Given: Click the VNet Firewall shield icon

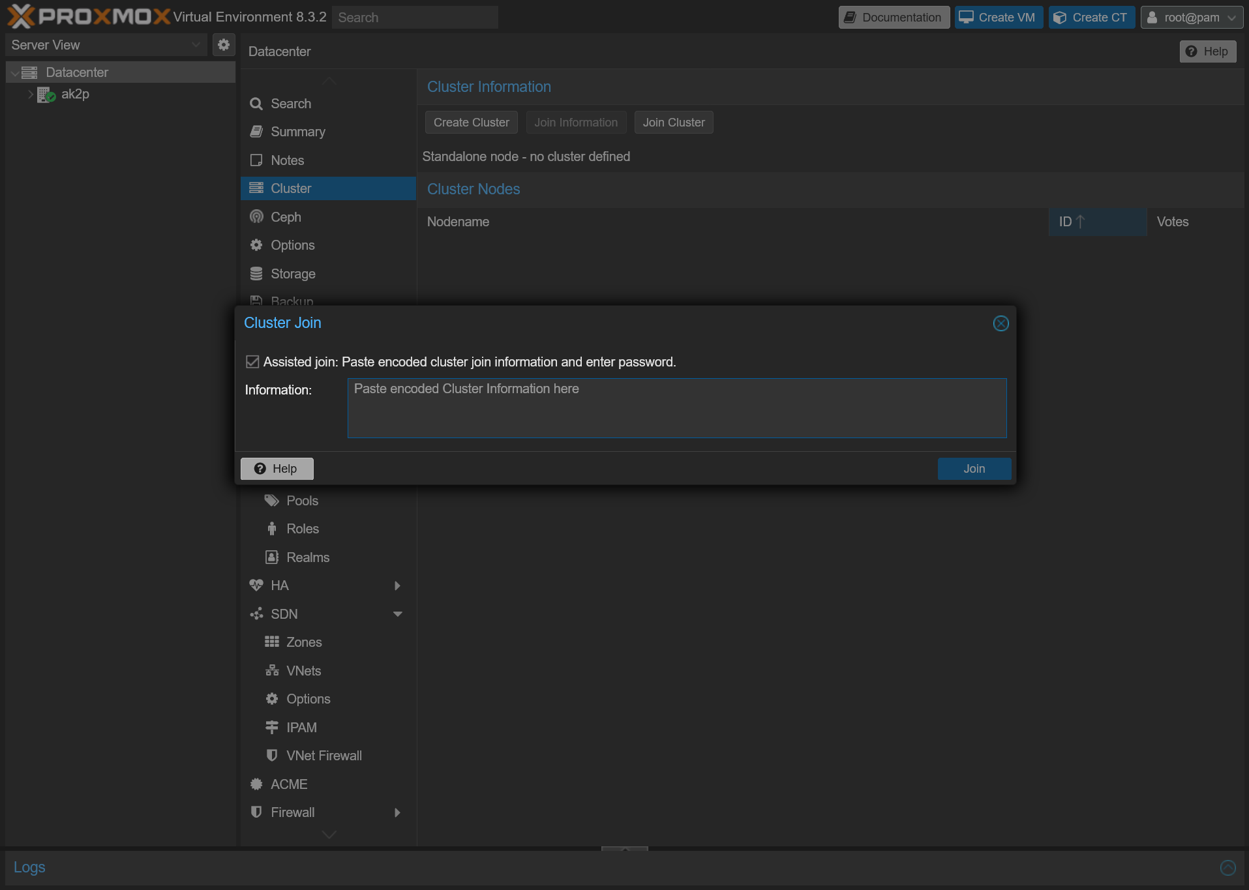Looking at the screenshot, I should [272, 756].
